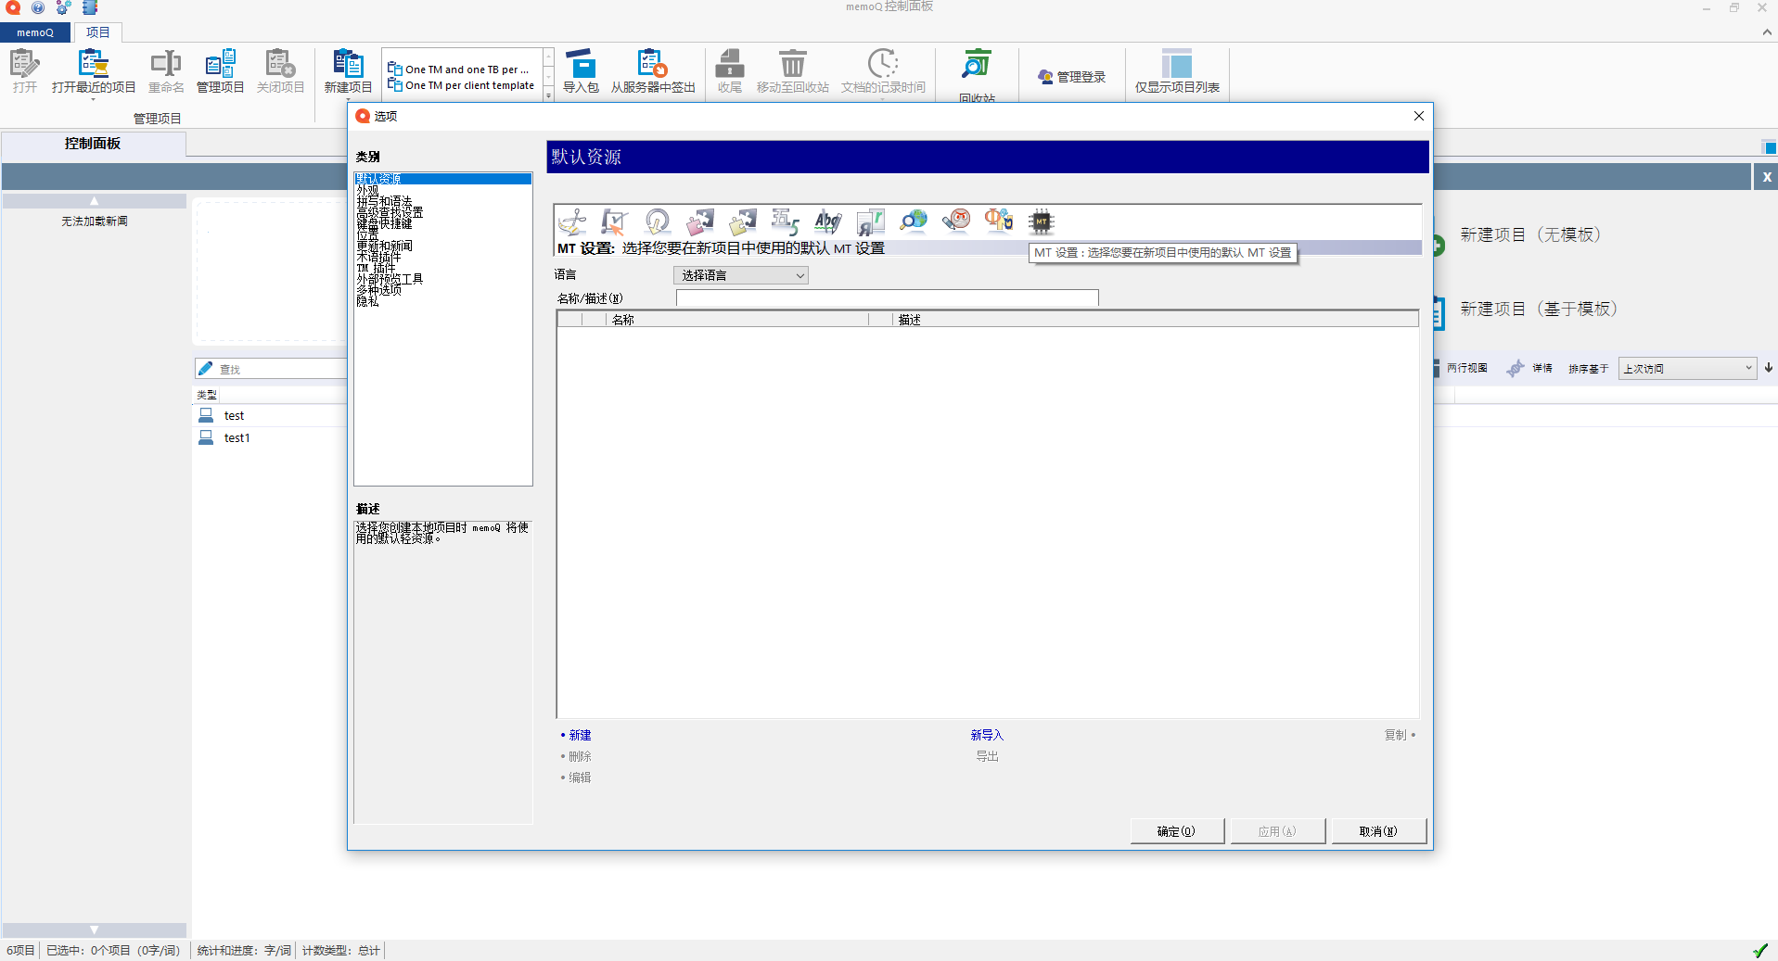This screenshot has width=1778, height=961.
Task: Switch to the 项目 ribbon tab
Action: pos(97,32)
